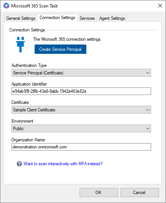166x203 pixels.
Task: Select the Connection Settings tab
Action: (57, 18)
